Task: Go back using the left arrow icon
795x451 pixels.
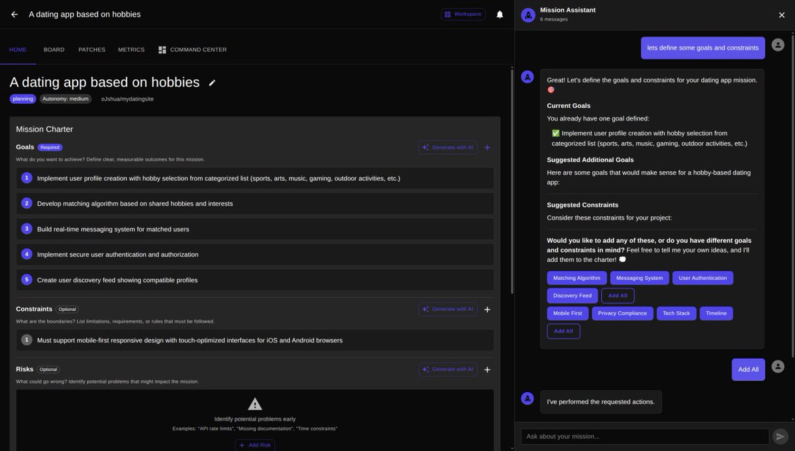Action: coord(15,14)
